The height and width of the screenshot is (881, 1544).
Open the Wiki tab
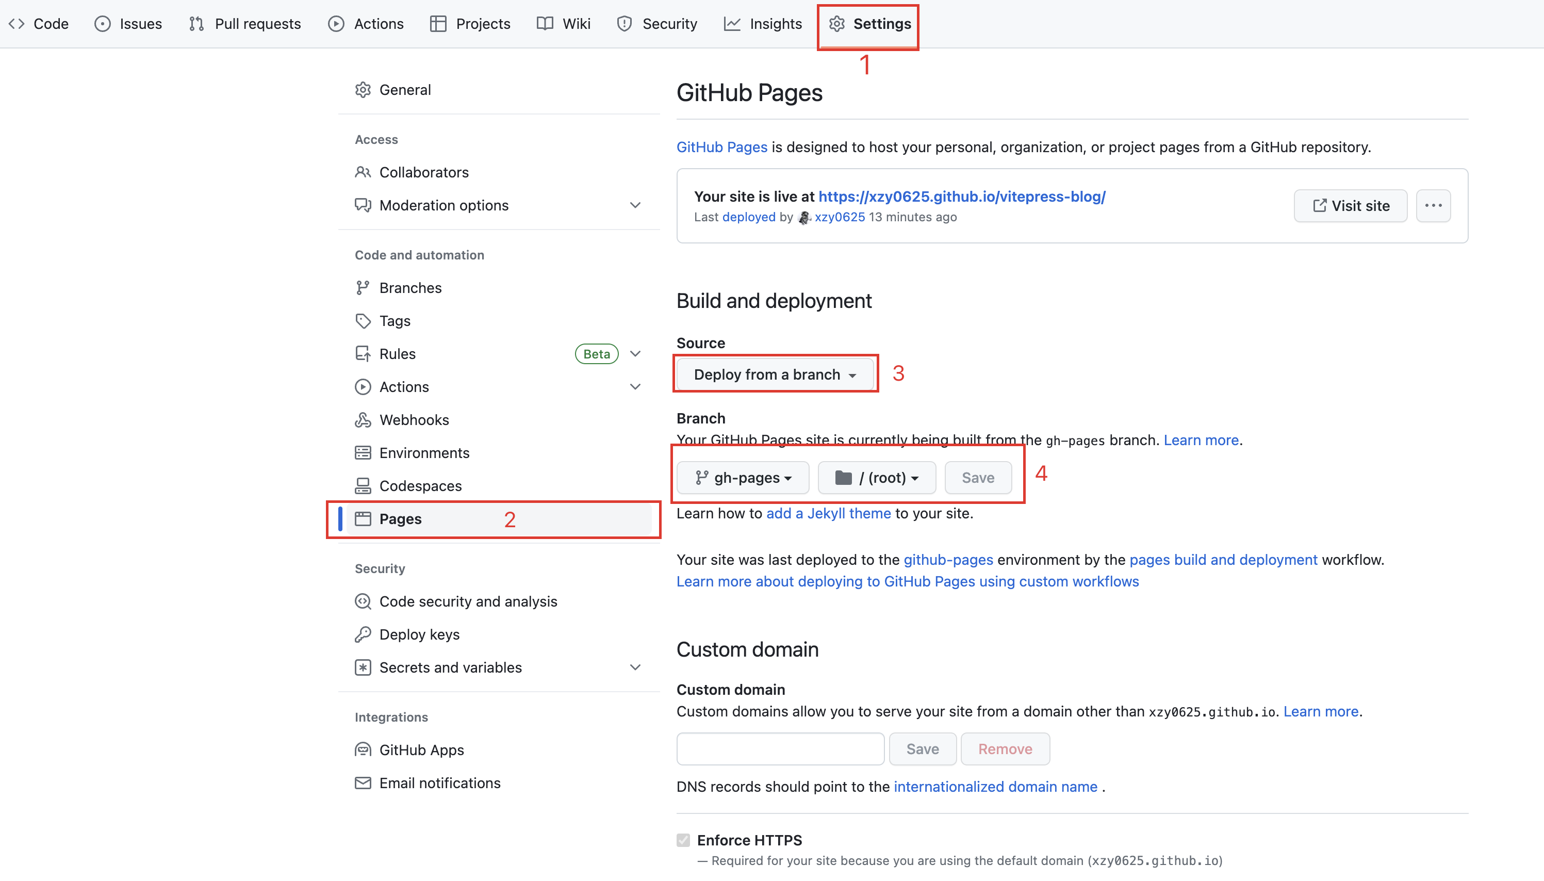[x=563, y=24]
